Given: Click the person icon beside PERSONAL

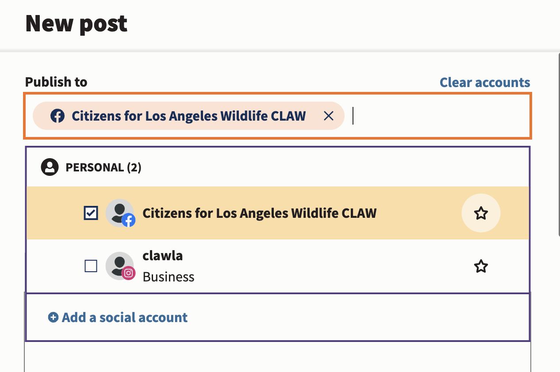Looking at the screenshot, I should coord(50,167).
